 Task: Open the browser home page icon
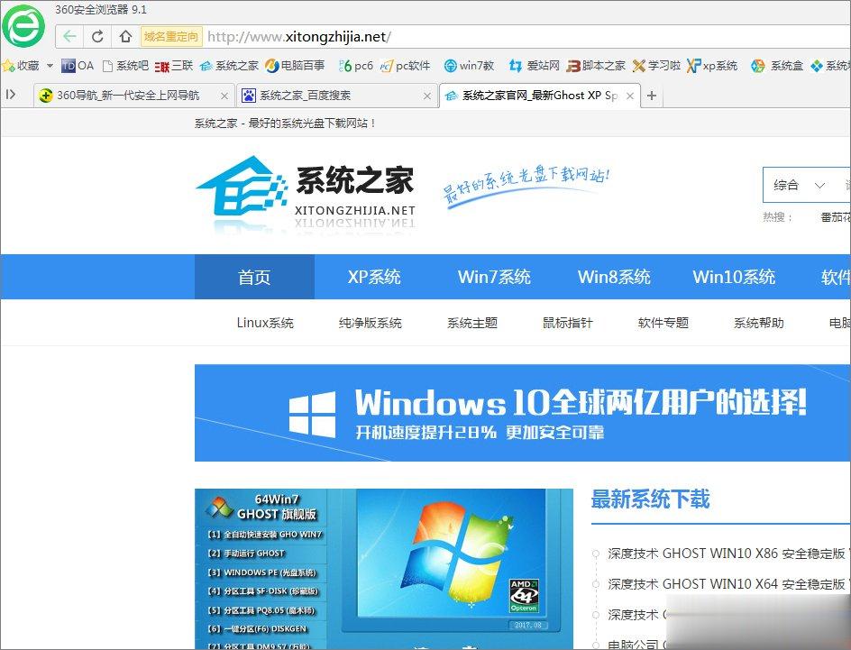tap(126, 36)
